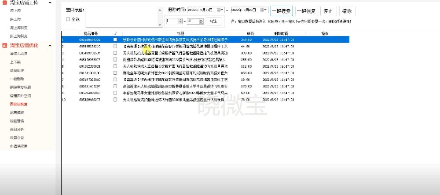Click the √ column header

tap(115, 33)
